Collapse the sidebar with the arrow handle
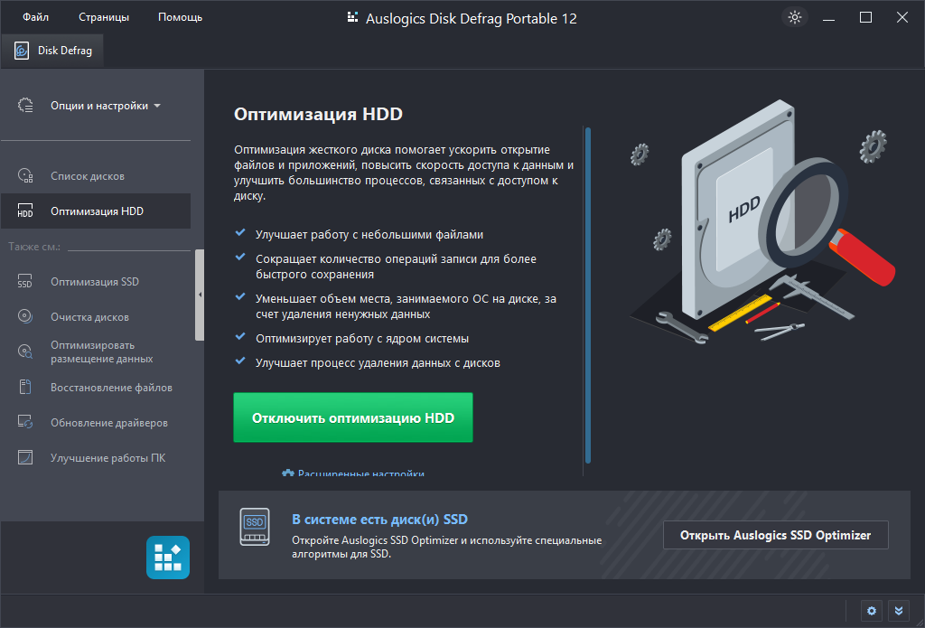 point(200,295)
